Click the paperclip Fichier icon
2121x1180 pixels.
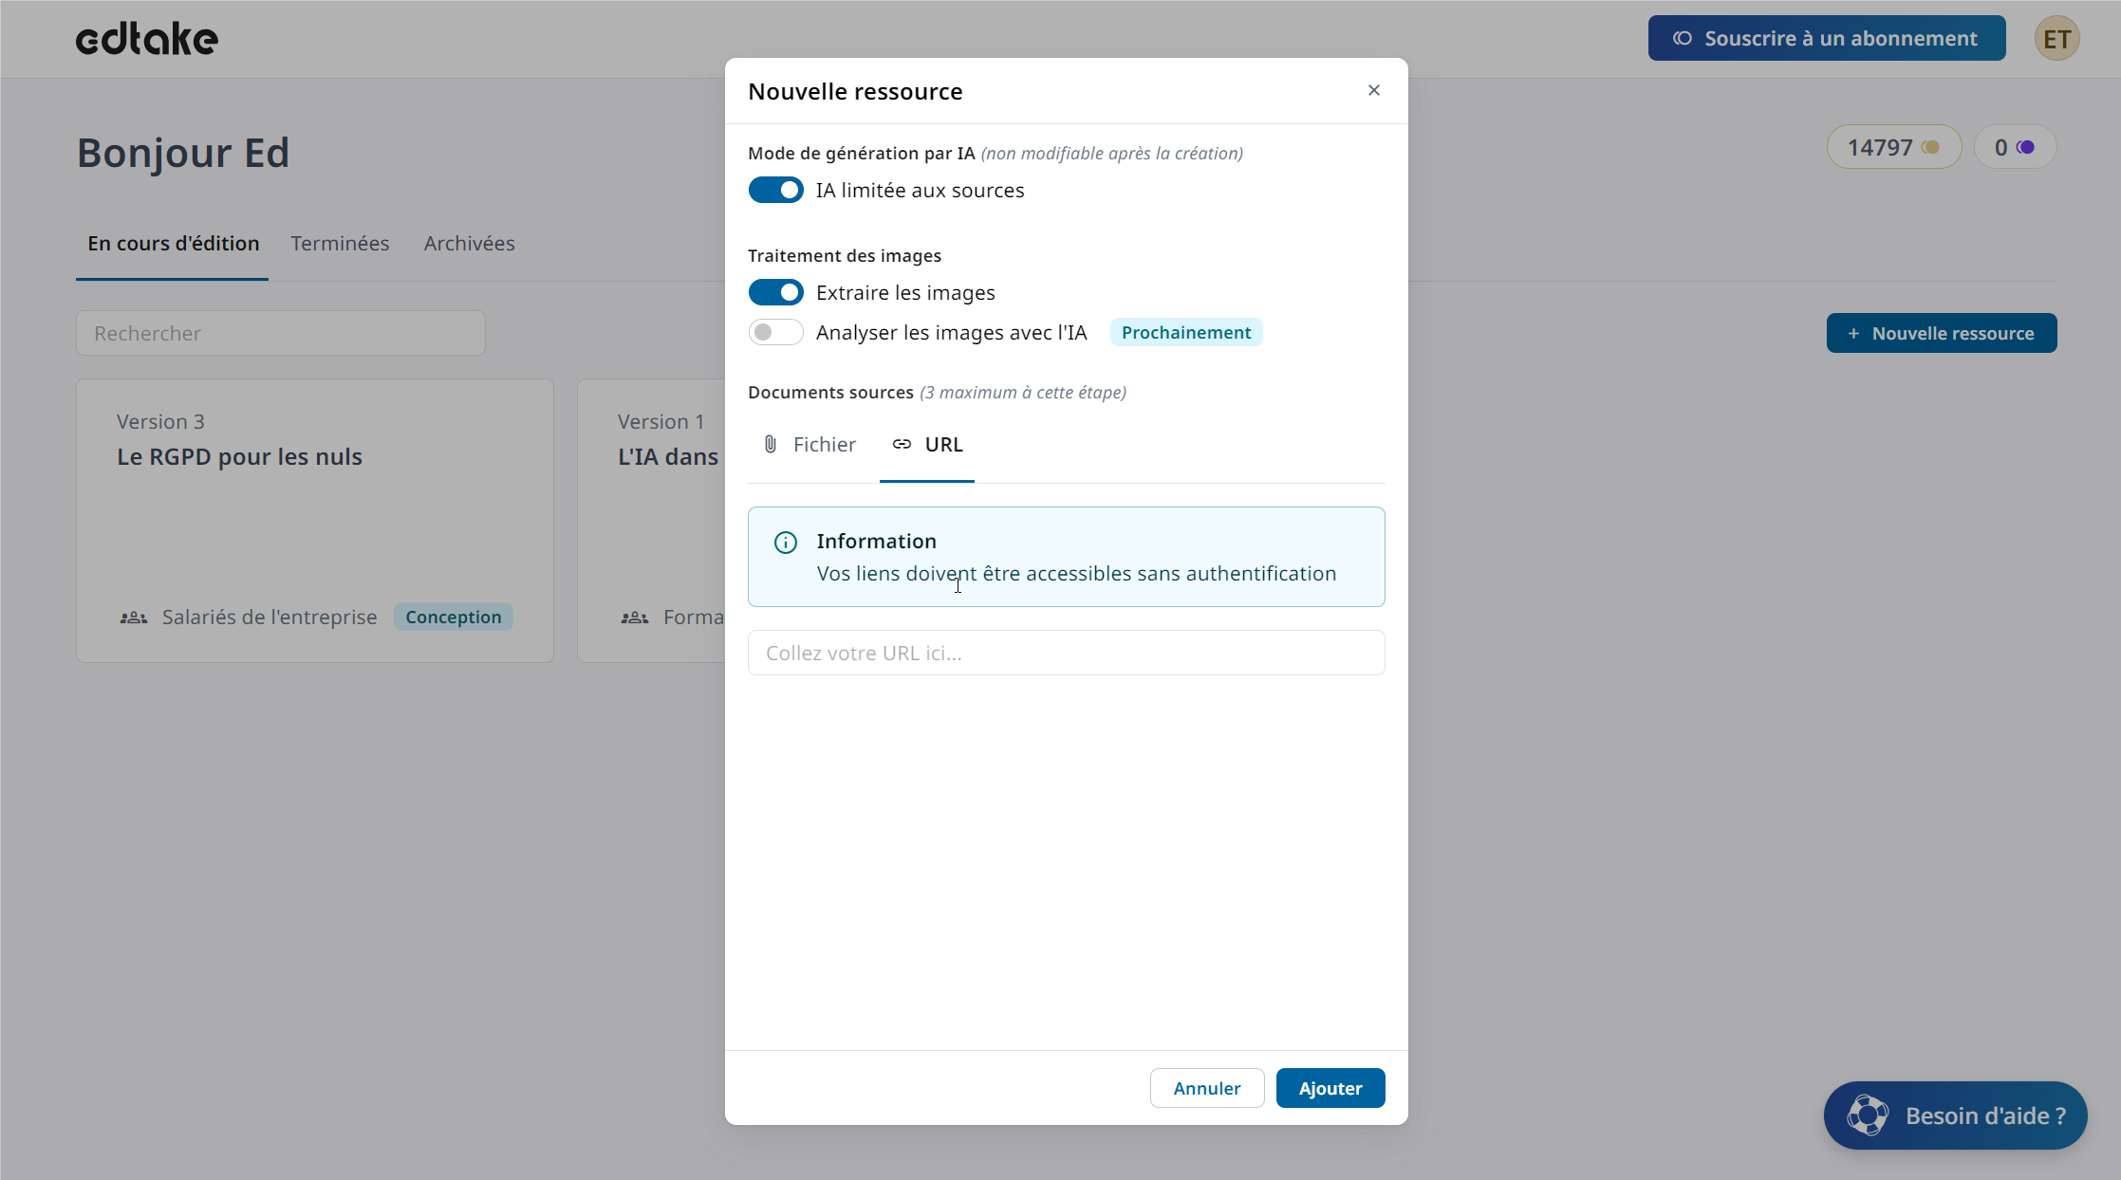770,444
